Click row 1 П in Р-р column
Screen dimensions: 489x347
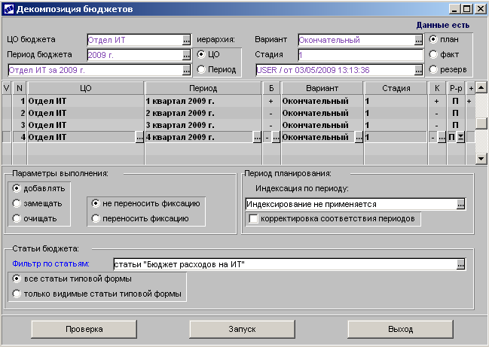[455, 101]
